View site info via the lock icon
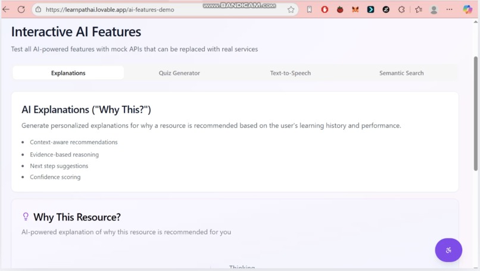The image size is (480, 271). (x=38, y=10)
